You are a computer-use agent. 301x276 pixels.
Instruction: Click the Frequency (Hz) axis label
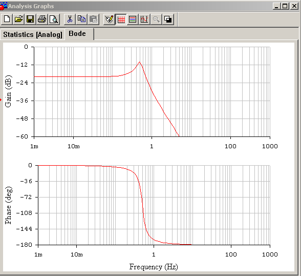coord(154,267)
